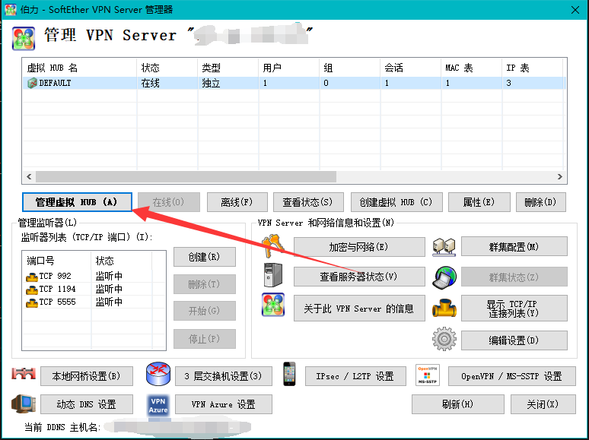Viewport: 589px width, 440px height.
Task: Click the OpenVPN MS-SSTP logo icon
Action: tap(428, 375)
